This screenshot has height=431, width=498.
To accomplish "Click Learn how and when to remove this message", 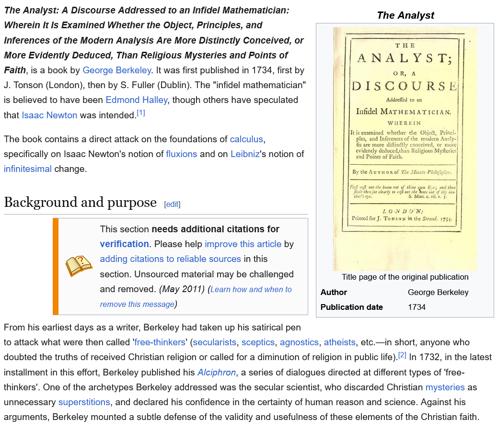I will [196, 296].
